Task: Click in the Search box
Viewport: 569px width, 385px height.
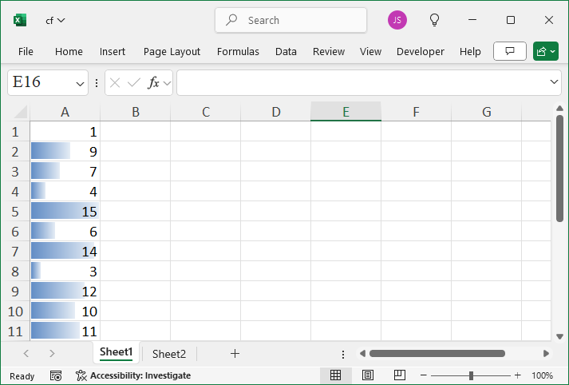Action: coord(290,20)
